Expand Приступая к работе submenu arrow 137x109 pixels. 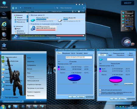click(x=24, y=57)
